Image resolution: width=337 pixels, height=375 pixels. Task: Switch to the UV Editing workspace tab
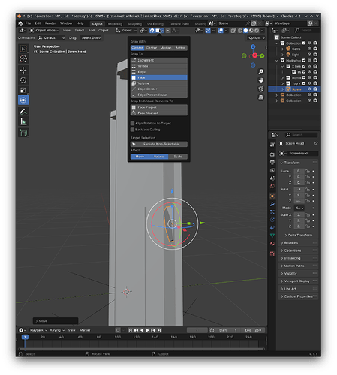click(x=155, y=24)
